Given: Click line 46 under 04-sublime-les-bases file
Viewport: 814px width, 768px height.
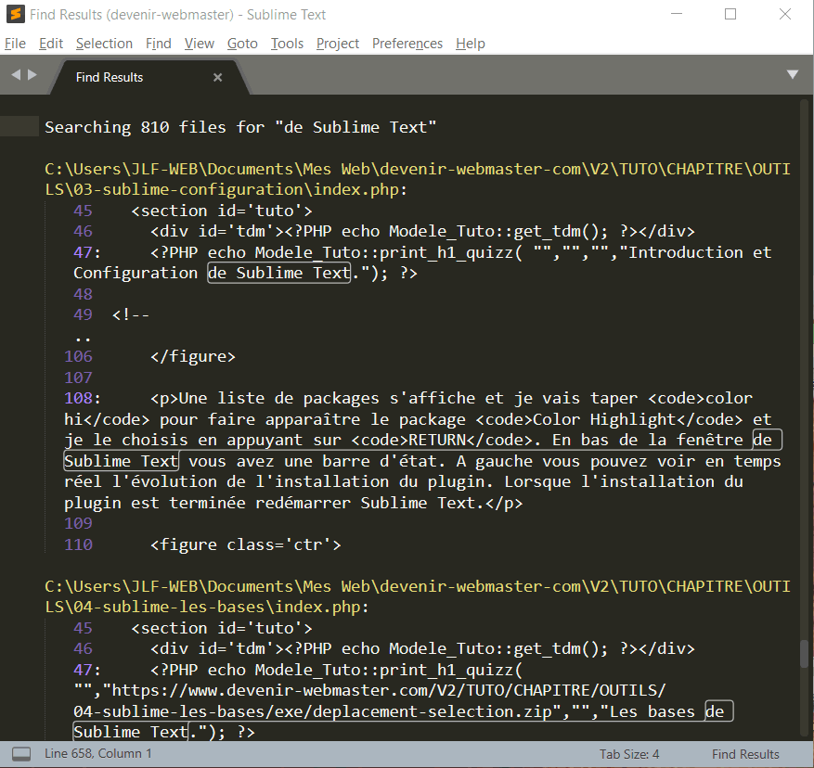Looking at the screenshot, I should (x=383, y=648).
